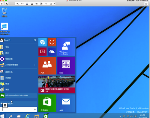Image resolution: width=150 pixels, height=118 pixels.
Task: Open the 邮件 Mail tile
Action: tap(66, 103)
